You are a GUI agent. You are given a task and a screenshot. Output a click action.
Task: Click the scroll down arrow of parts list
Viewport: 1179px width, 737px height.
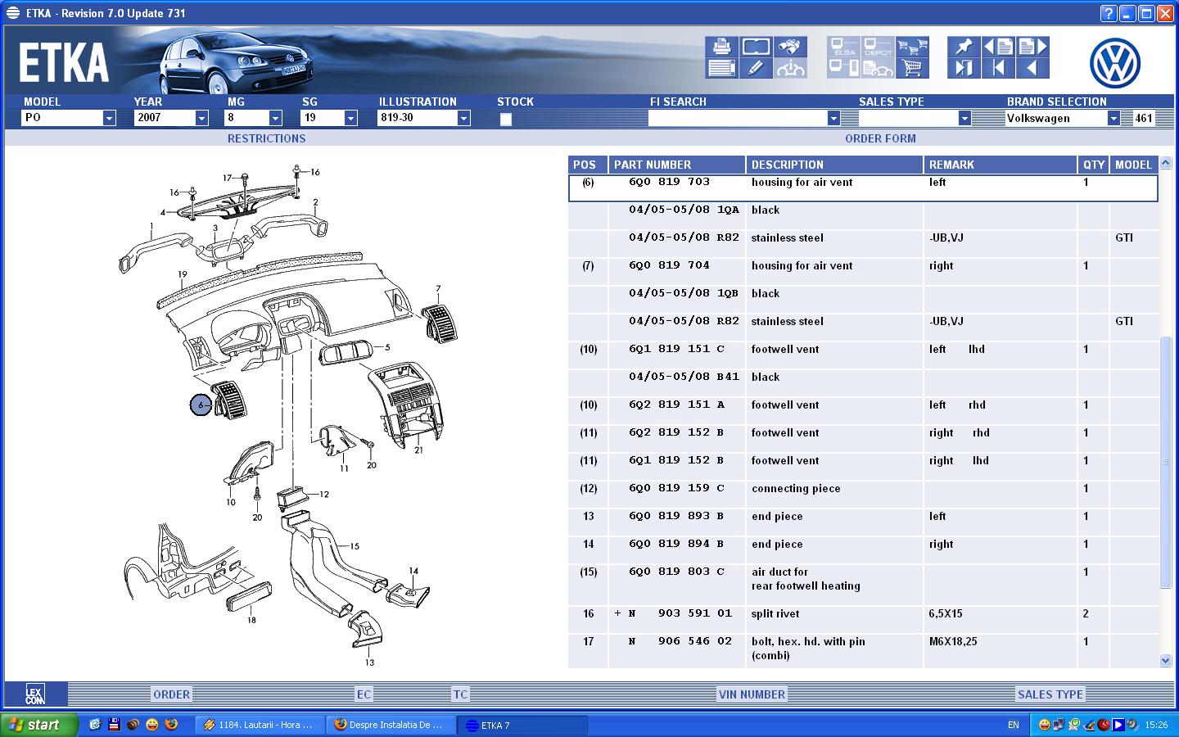pyautogui.click(x=1166, y=661)
